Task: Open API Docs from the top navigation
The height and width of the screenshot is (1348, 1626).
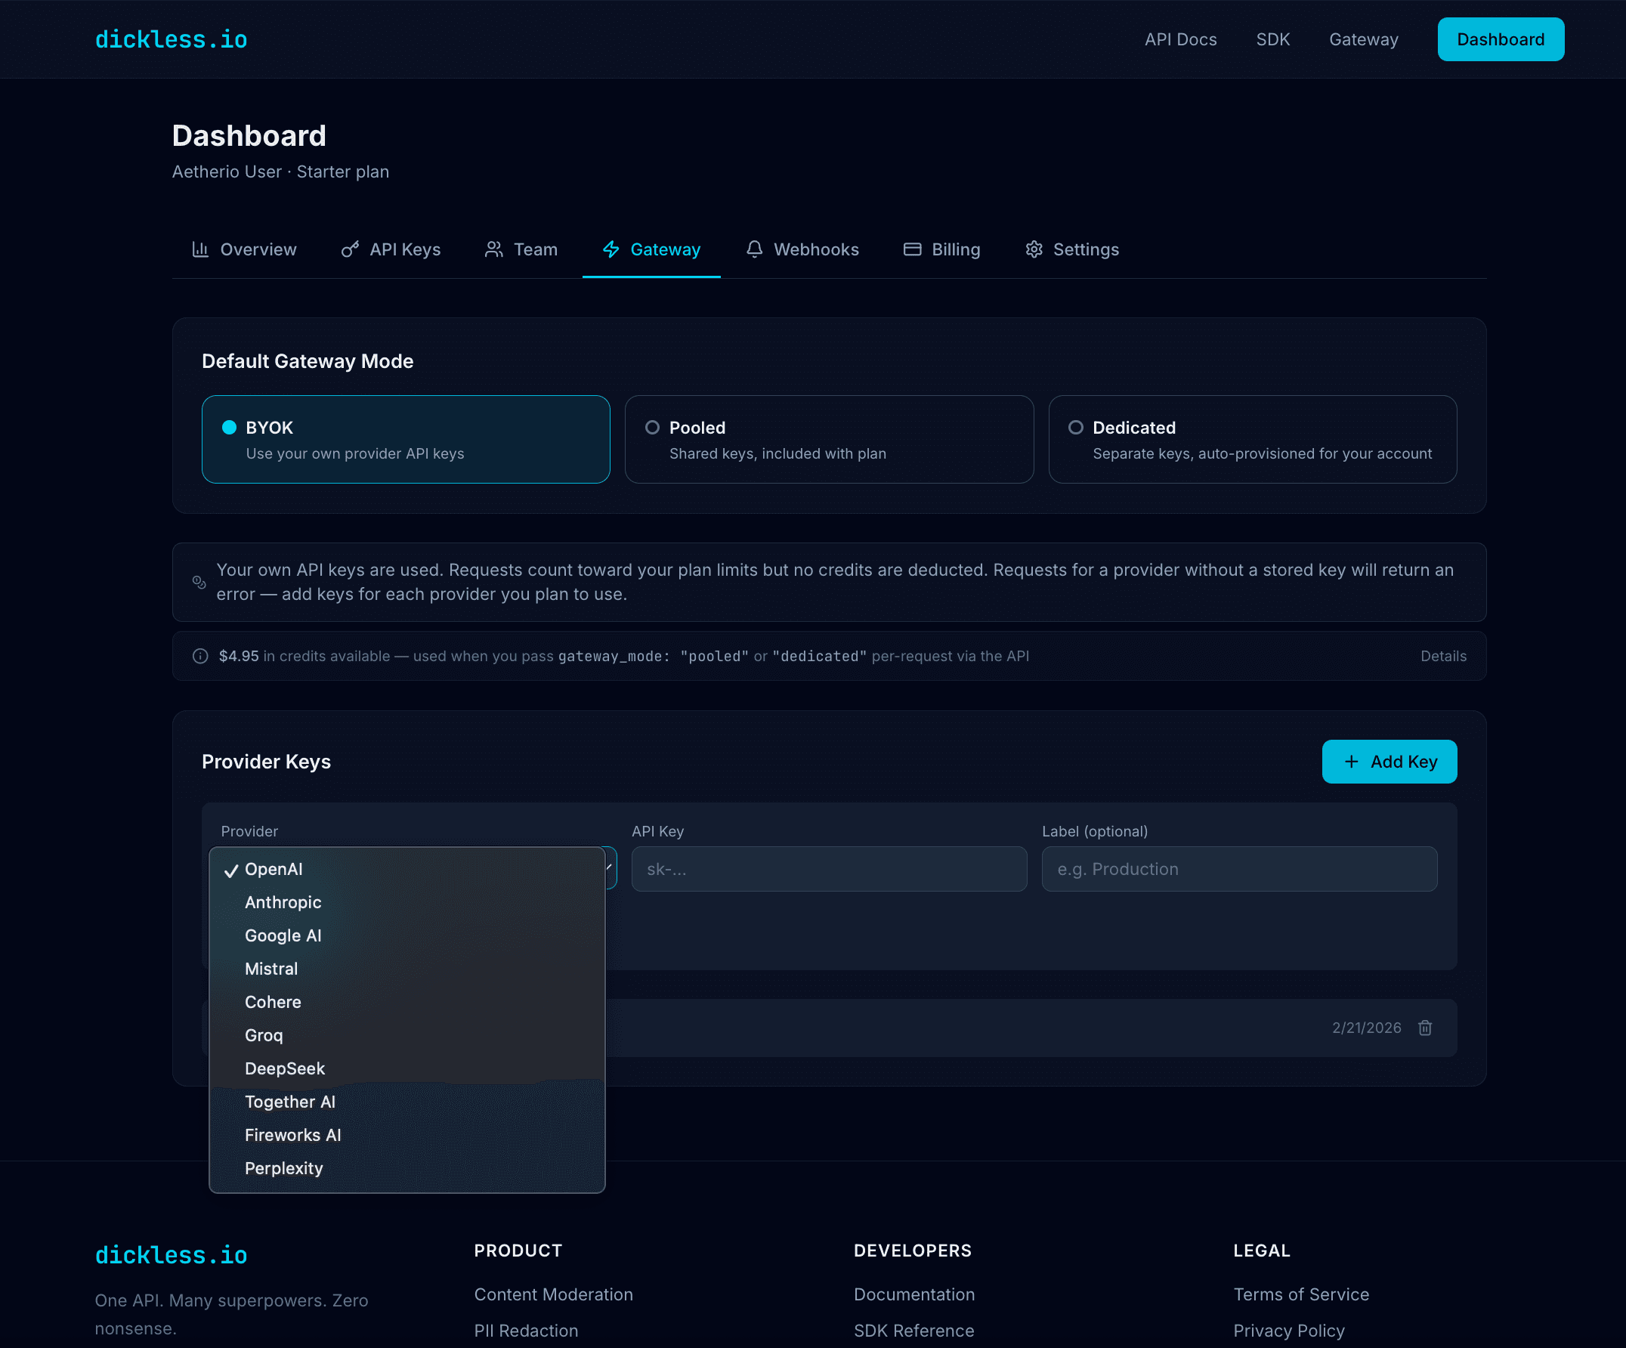Action: click(x=1180, y=39)
